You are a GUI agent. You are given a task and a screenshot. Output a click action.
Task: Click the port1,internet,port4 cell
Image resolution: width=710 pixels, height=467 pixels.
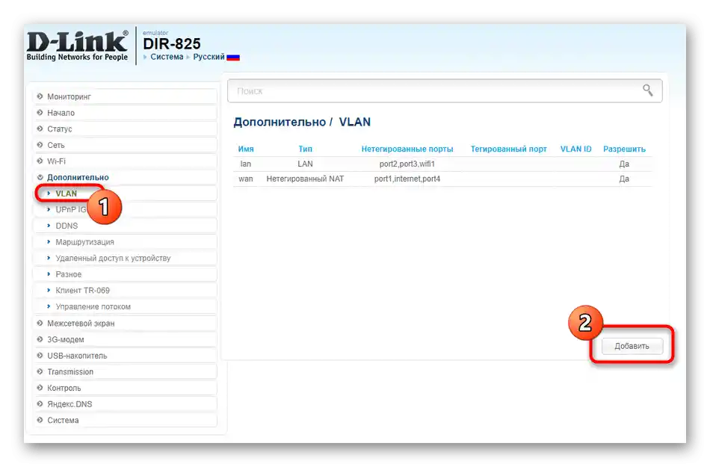[407, 179]
